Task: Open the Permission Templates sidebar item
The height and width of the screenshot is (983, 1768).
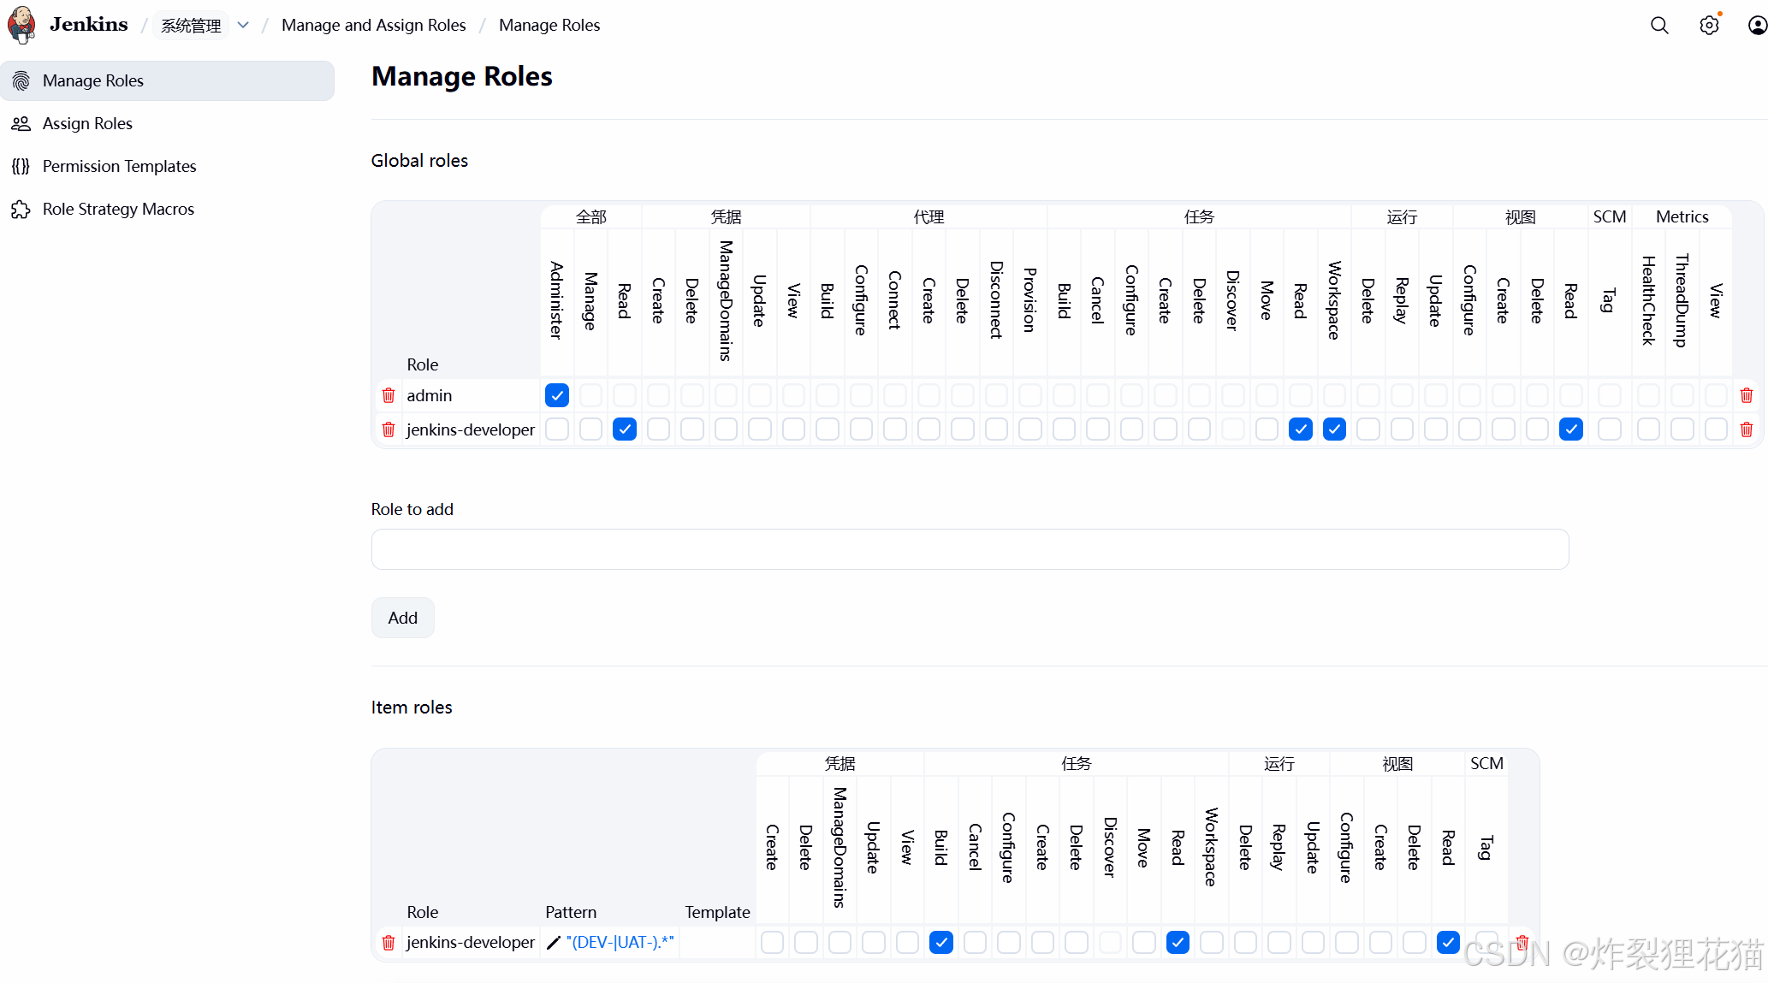Action: click(119, 166)
